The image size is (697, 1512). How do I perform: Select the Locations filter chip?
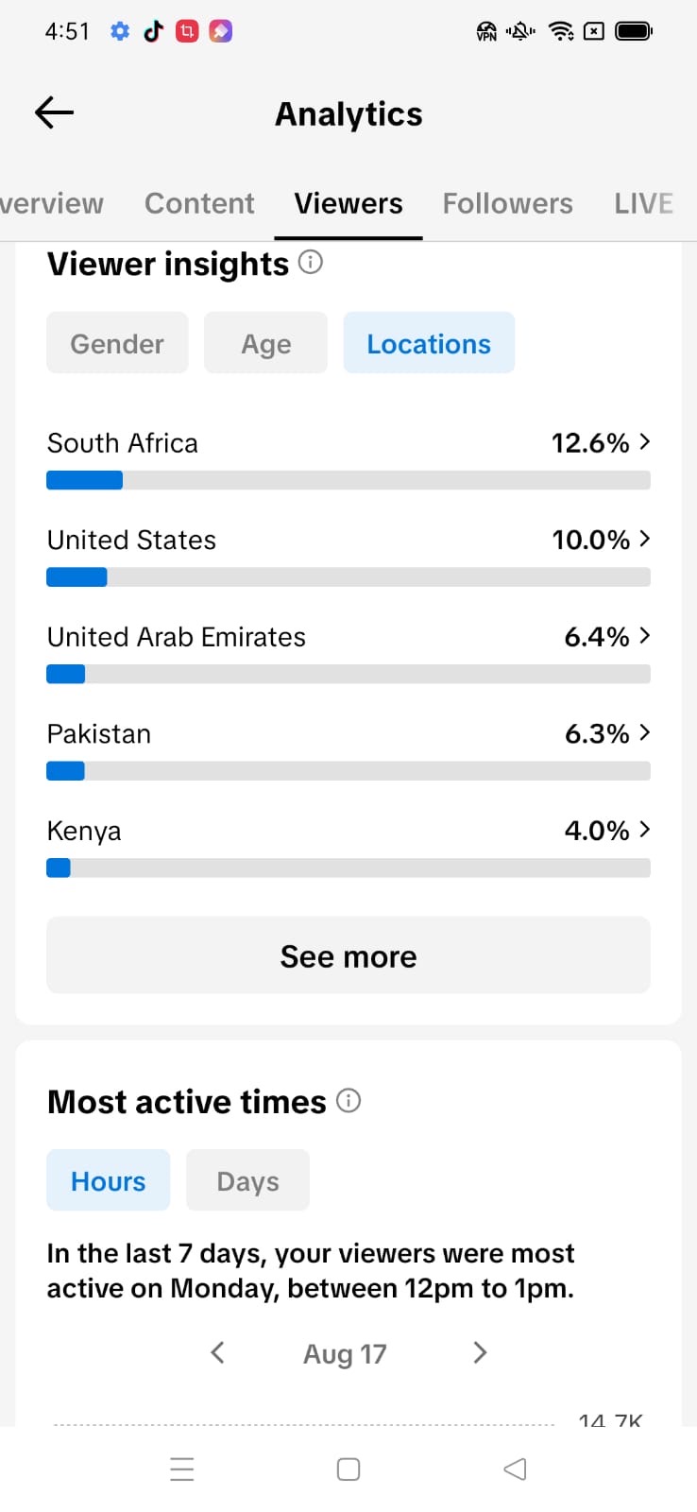(429, 343)
